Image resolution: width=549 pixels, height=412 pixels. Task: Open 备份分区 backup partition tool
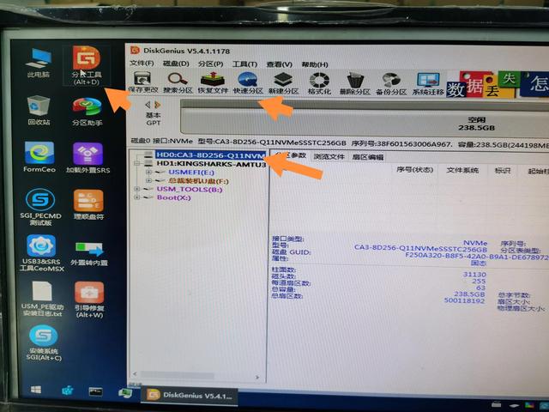391,84
